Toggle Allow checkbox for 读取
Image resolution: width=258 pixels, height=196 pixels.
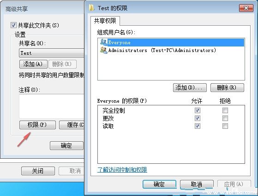[x=197, y=126]
